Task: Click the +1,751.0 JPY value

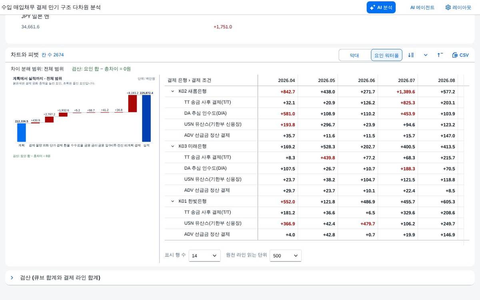Action: [x=223, y=27]
